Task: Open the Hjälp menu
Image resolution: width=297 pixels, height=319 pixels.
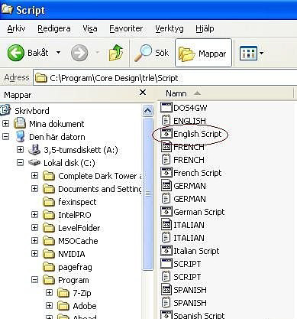Action: click(205, 28)
